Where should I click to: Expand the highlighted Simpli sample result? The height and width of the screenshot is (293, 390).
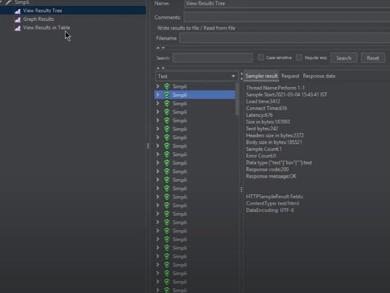[x=158, y=95]
